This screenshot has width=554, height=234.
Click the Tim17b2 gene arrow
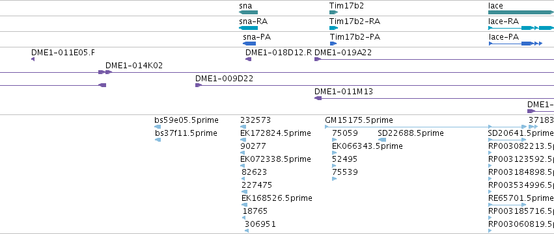tap(333, 12)
